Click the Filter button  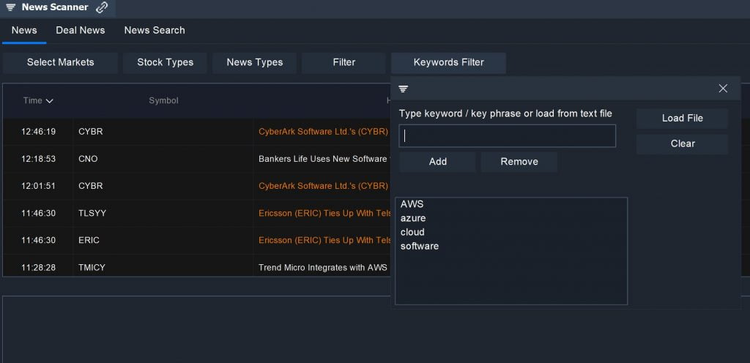coord(344,62)
